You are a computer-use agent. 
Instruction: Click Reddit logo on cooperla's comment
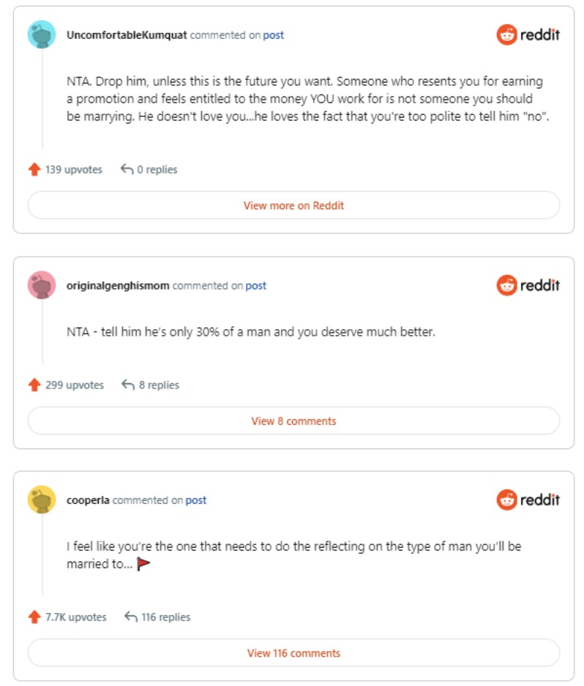coord(528,500)
